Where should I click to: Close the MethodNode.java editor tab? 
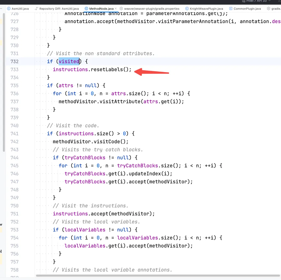[x=116, y=9]
